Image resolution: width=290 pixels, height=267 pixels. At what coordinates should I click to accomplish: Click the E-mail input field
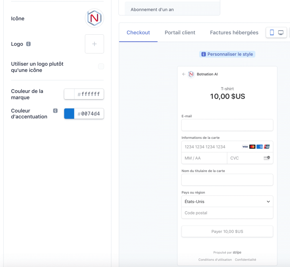(x=227, y=125)
